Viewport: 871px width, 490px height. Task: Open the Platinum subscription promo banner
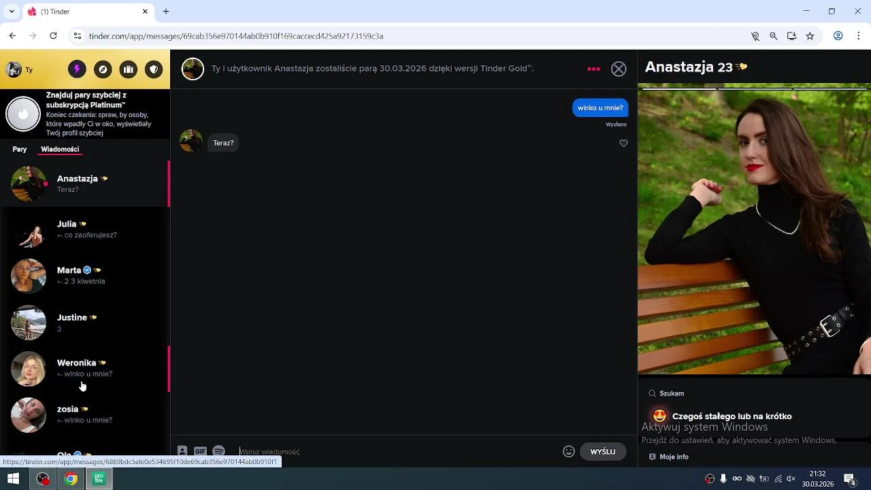pyautogui.click(x=84, y=114)
